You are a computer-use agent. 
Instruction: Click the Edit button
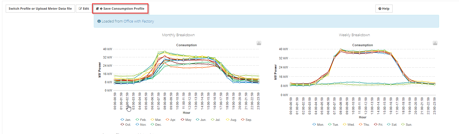click(84, 9)
